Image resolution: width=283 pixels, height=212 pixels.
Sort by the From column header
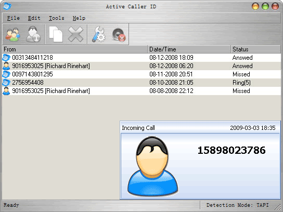coord(75,49)
